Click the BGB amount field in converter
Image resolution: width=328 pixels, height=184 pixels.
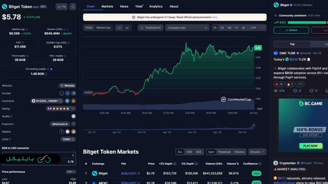pyautogui.click(x=39, y=155)
